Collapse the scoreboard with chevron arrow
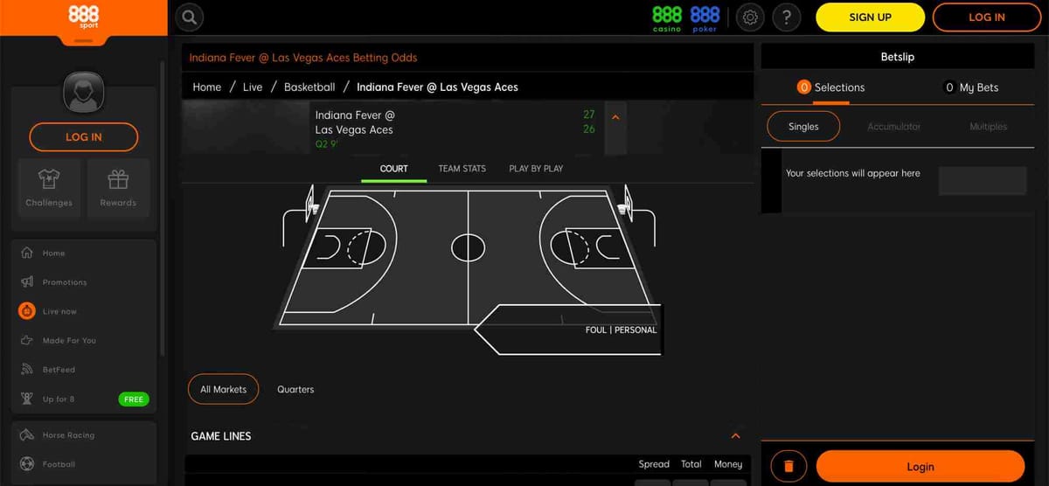Screen dimensions: 1049x486 tap(615, 116)
